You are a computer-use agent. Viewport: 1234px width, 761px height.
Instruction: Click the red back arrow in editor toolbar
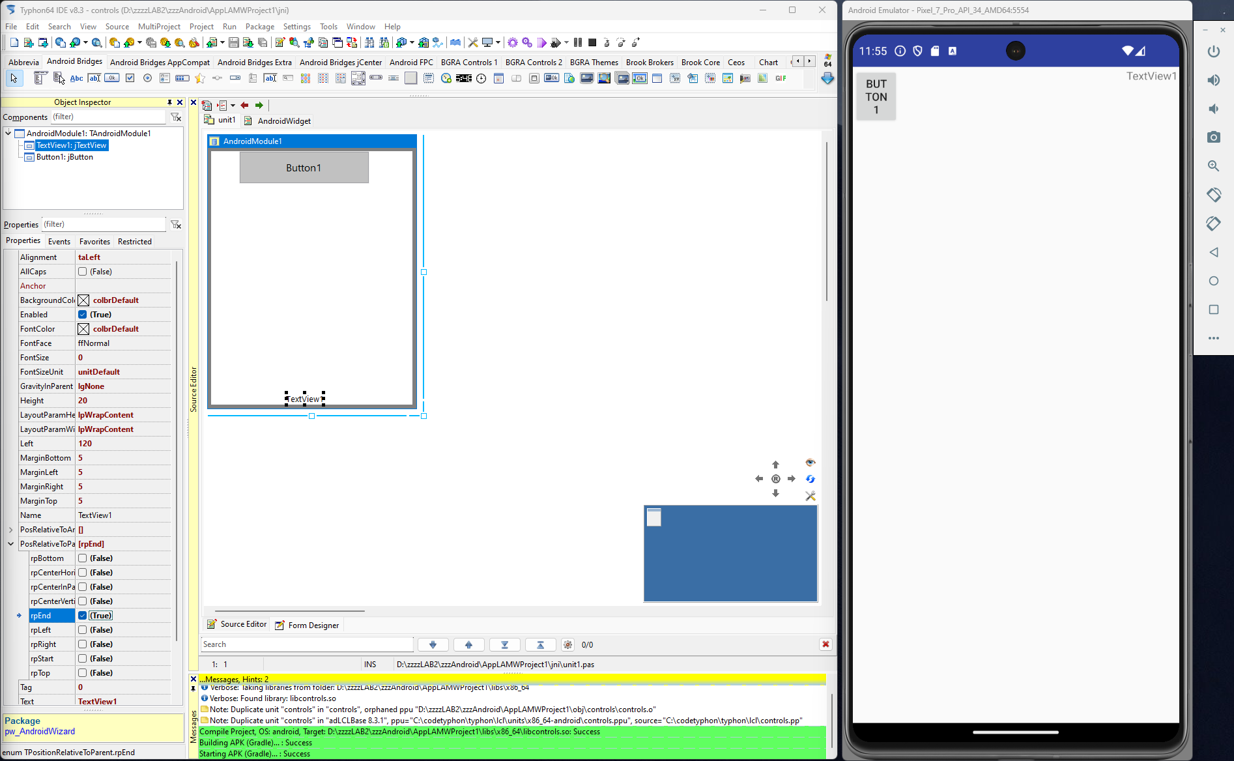pos(244,106)
